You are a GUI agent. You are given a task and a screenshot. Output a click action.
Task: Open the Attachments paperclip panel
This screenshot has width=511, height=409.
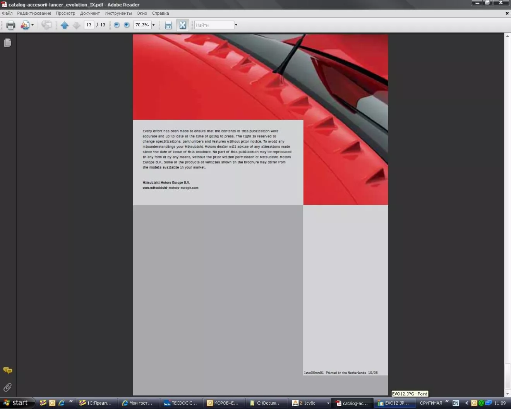point(7,387)
